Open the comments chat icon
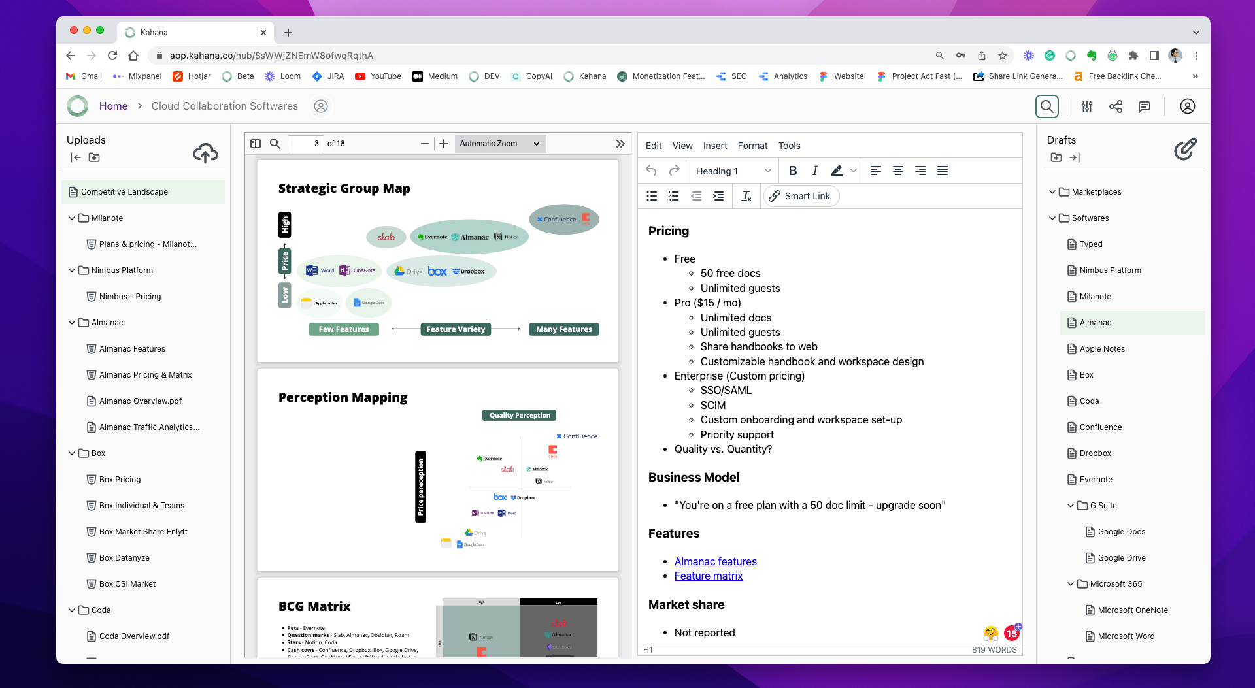Viewport: 1255px width, 688px height. 1145,106
